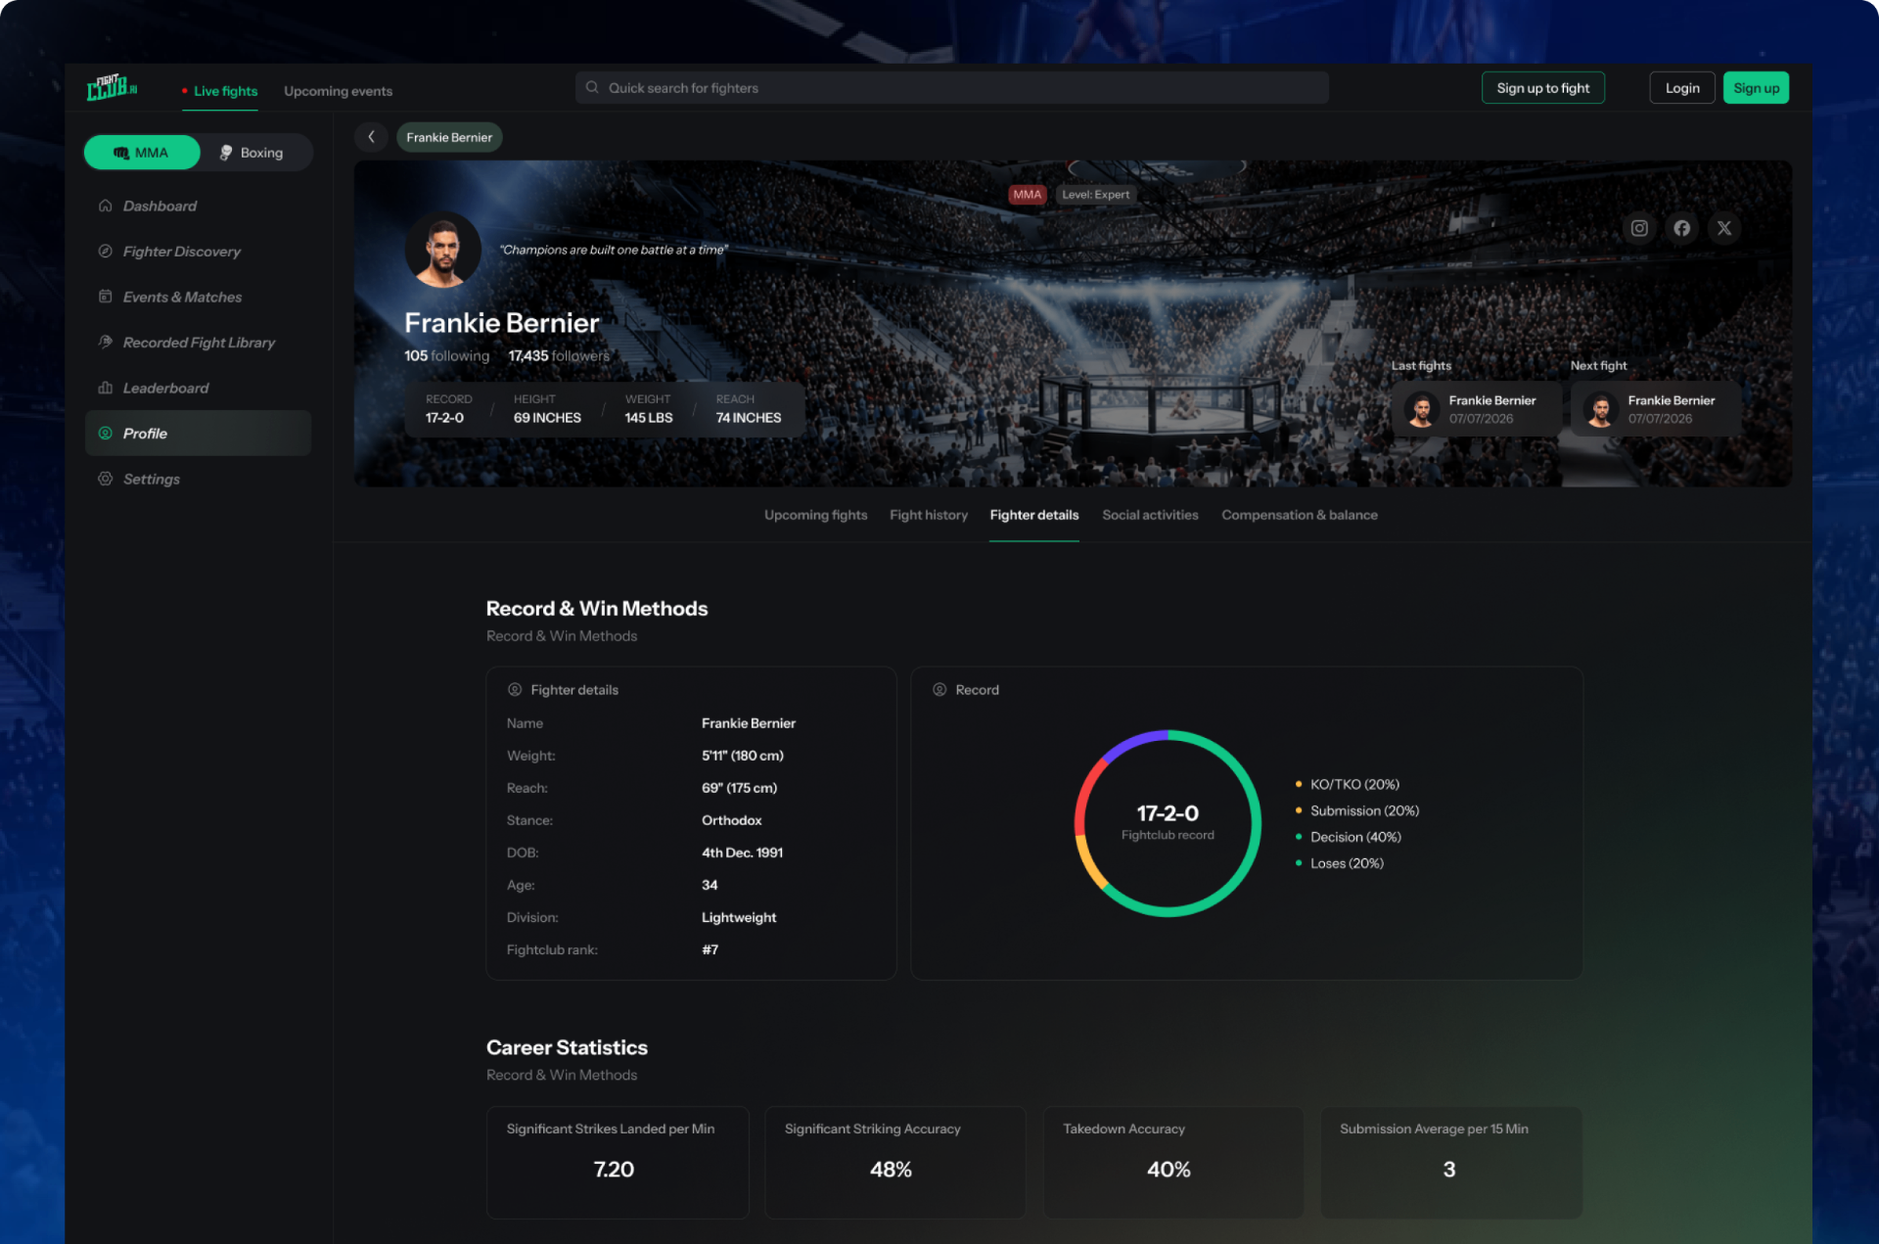The width and height of the screenshot is (1879, 1244).
Task: Open X social profile icon
Action: 1724,228
